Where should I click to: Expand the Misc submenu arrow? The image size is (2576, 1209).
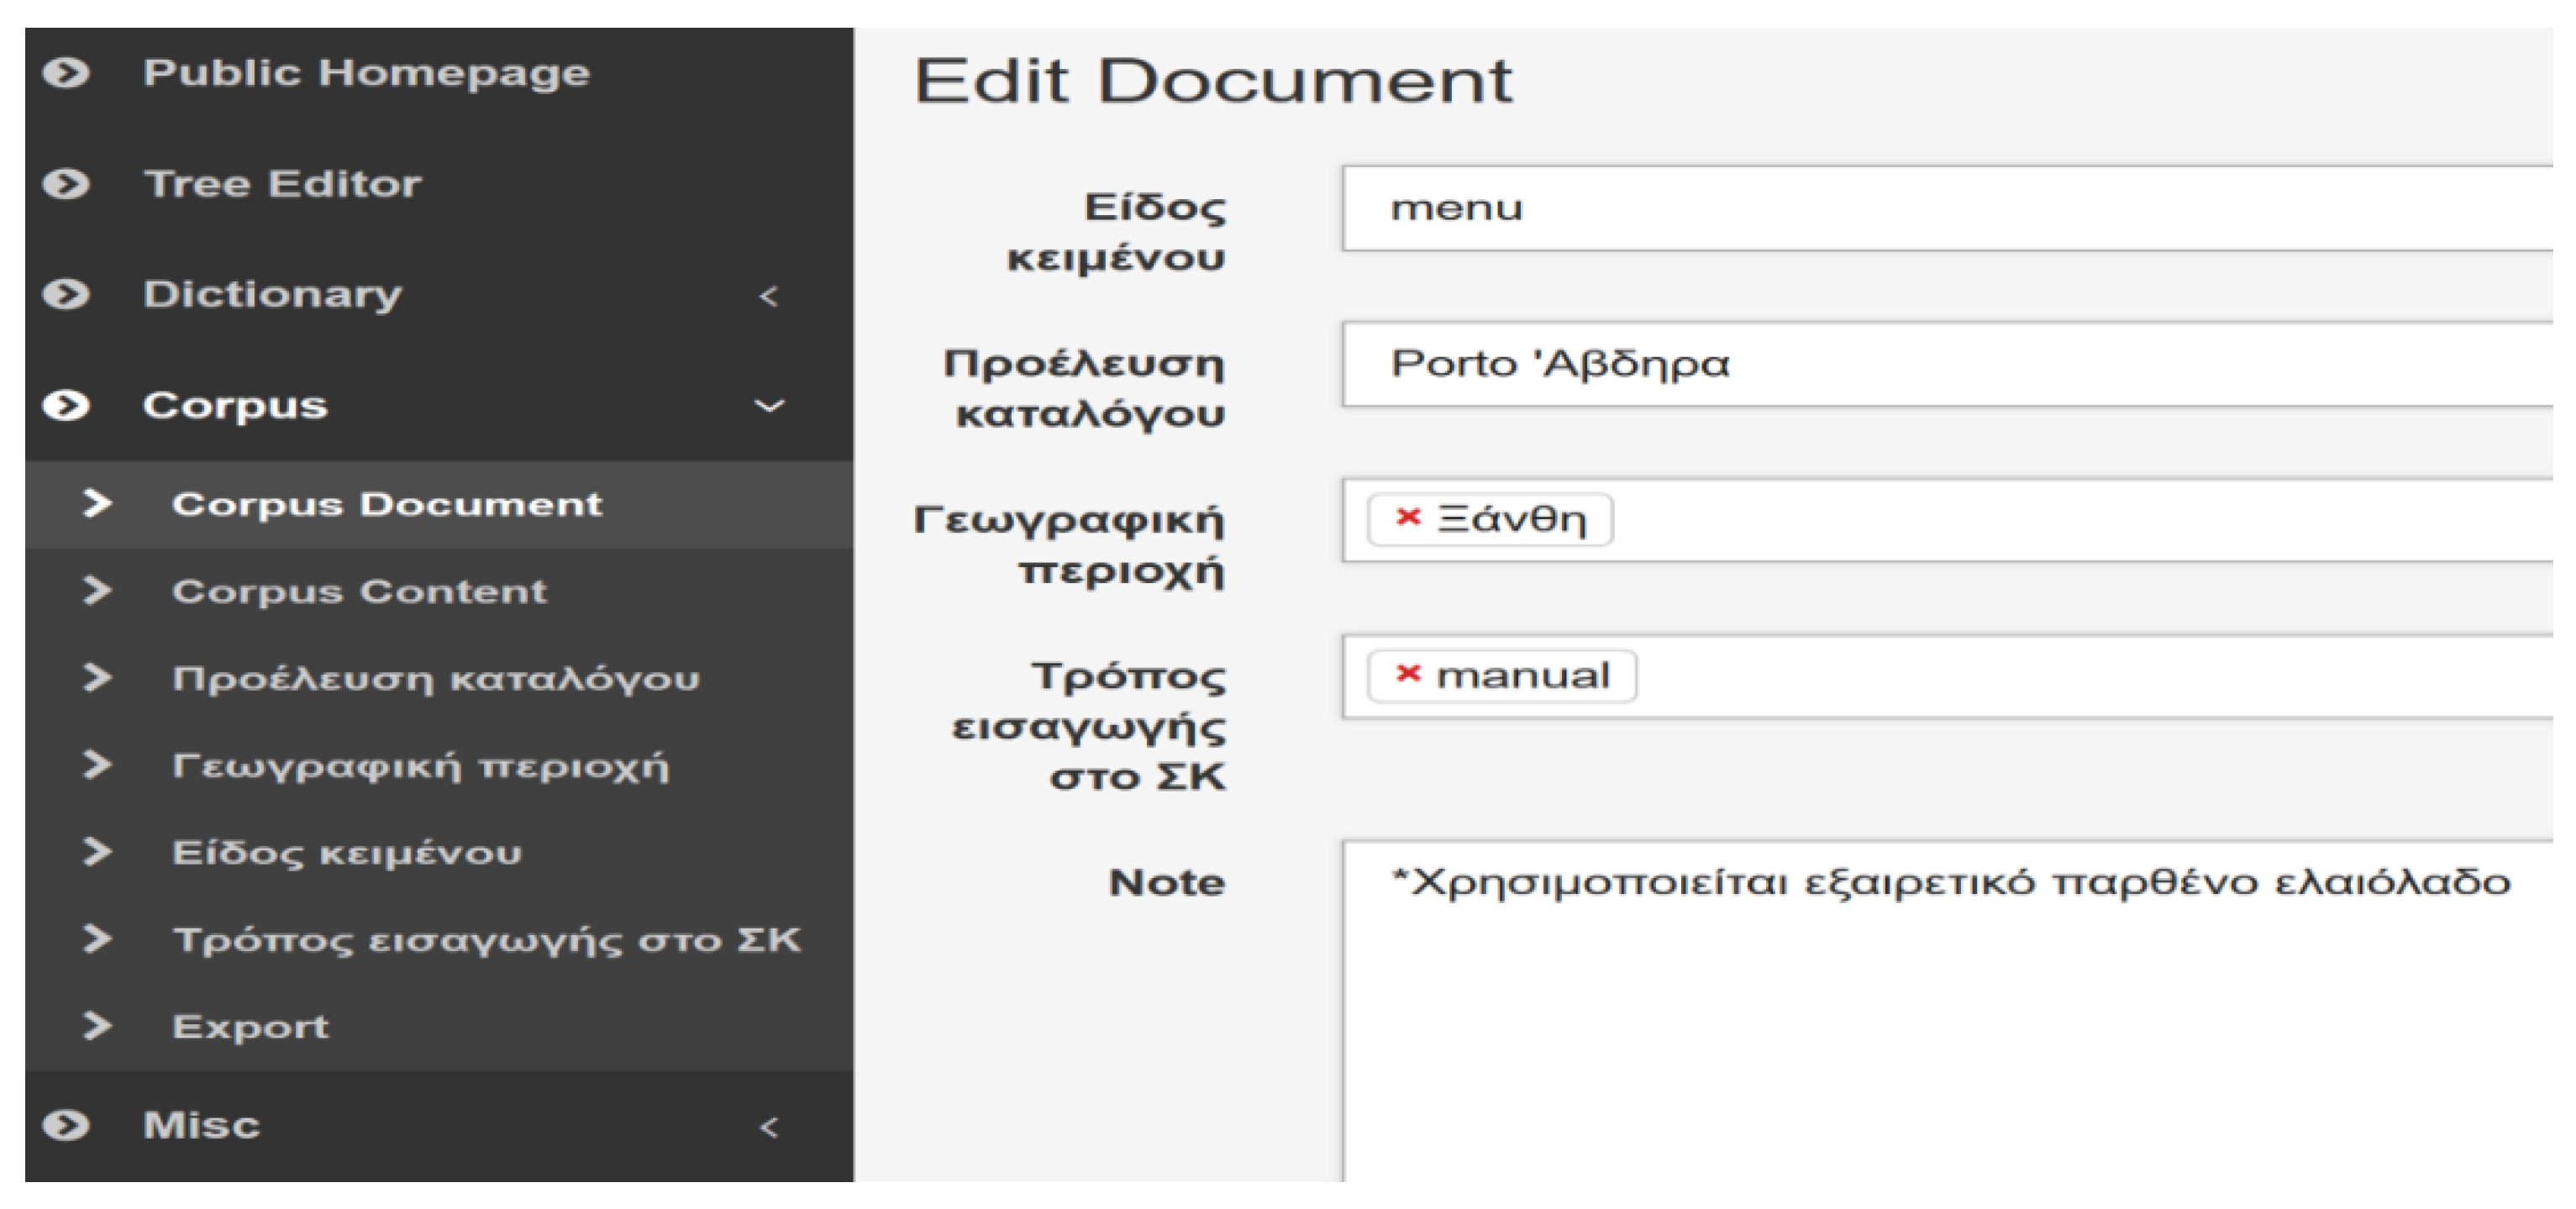tap(768, 1128)
